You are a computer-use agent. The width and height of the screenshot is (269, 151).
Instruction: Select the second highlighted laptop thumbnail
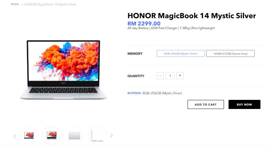(x=51, y=136)
